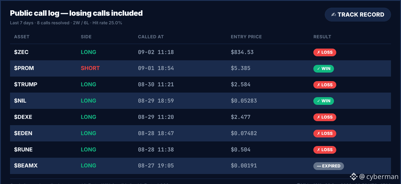The image size is (401, 184).
Task: Click the EXPIRED badge for $BEAMX
Action: tap(329, 166)
